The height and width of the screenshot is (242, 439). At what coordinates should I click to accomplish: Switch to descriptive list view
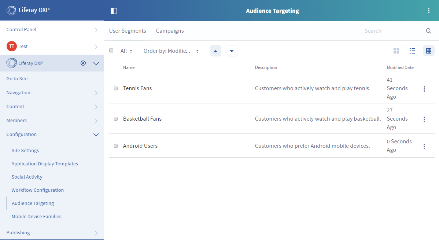pyautogui.click(x=412, y=51)
